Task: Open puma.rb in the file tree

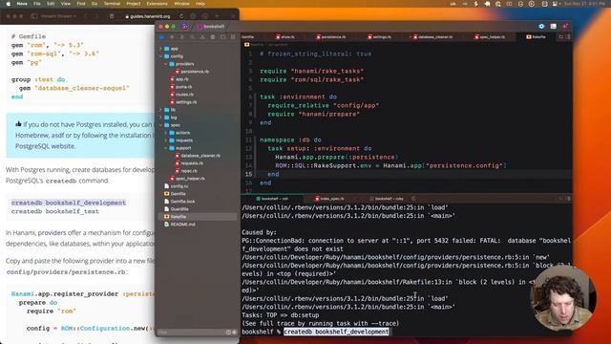Action: tap(180, 87)
